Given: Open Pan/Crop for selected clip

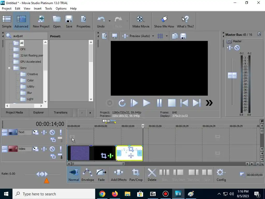Looking at the screenshot, I should 136,175.
